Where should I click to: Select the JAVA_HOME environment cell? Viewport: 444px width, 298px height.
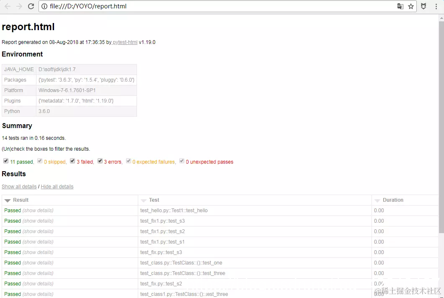(19, 69)
